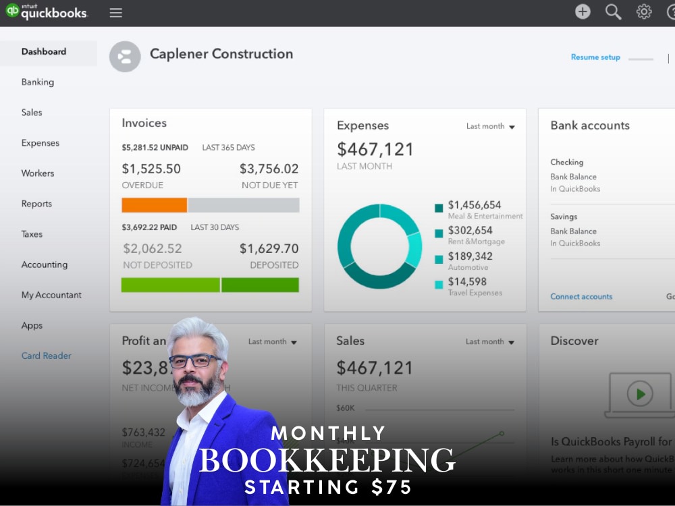Click the $467,121 expenses total
675x506 pixels.
point(375,150)
